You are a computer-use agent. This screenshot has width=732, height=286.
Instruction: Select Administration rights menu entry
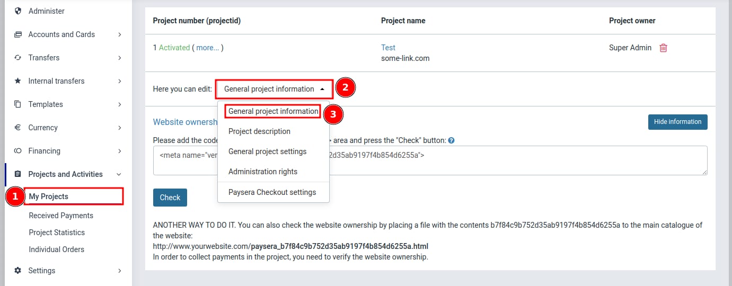(x=263, y=172)
